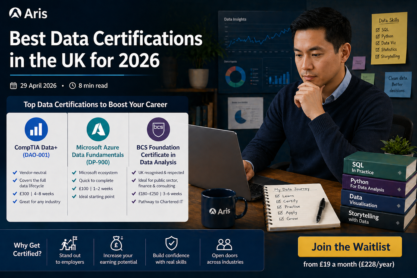Viewport: 417px width, 278px height.
Task: Click the checkmark beside Pathway to Chartered IT
Action: [x=134, y=201]
